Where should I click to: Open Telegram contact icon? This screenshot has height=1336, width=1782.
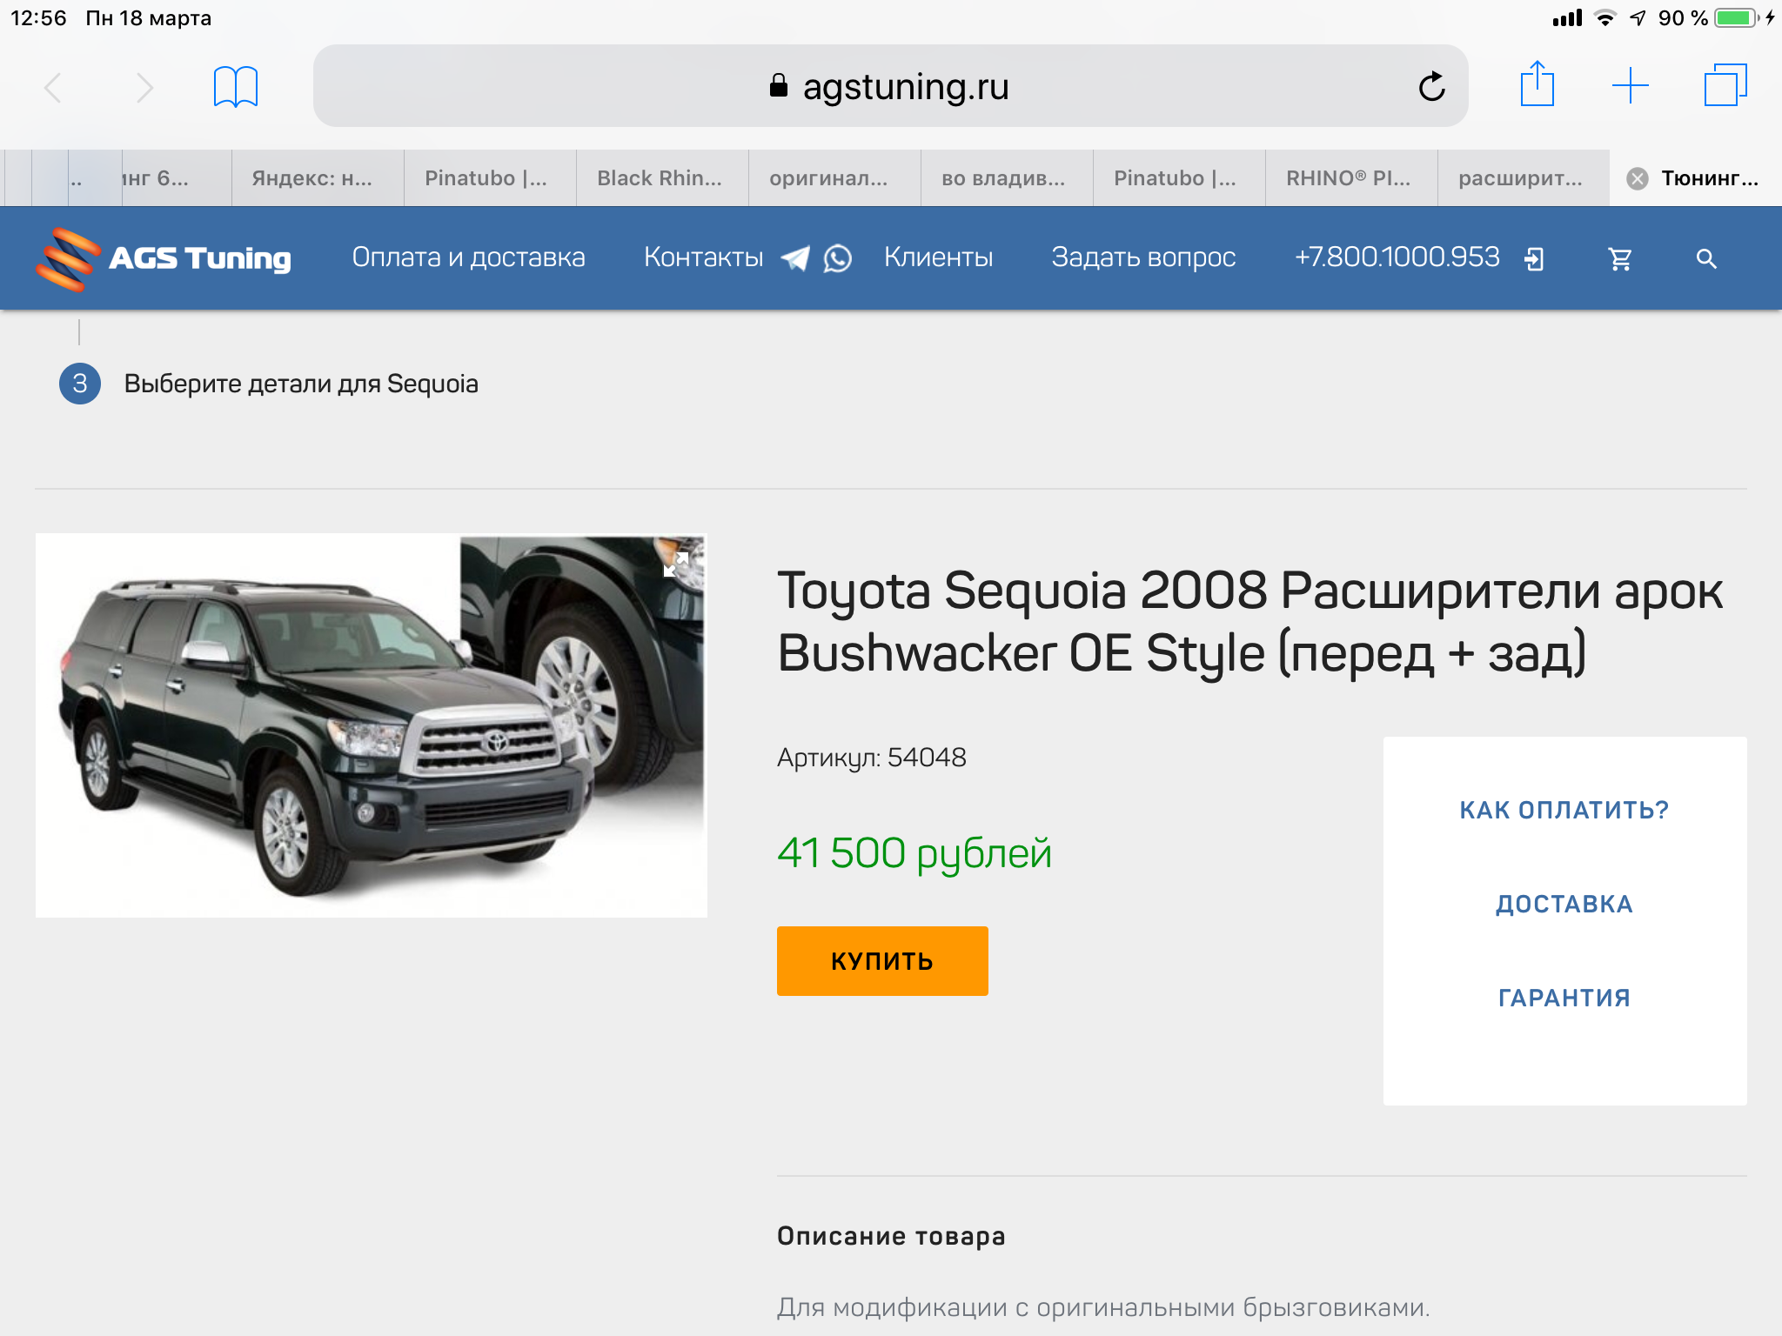(795, 258)
